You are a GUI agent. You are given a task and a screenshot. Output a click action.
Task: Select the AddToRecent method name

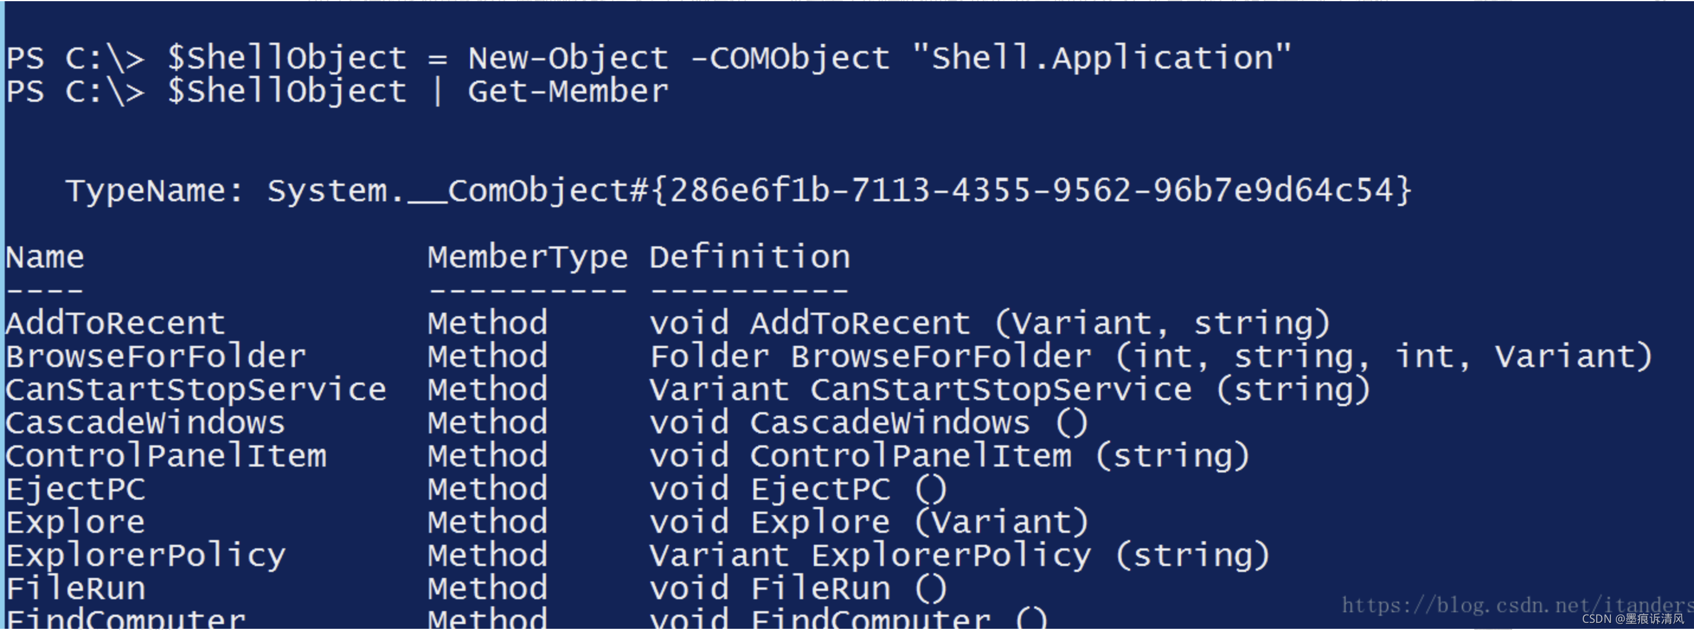[115, 323]
